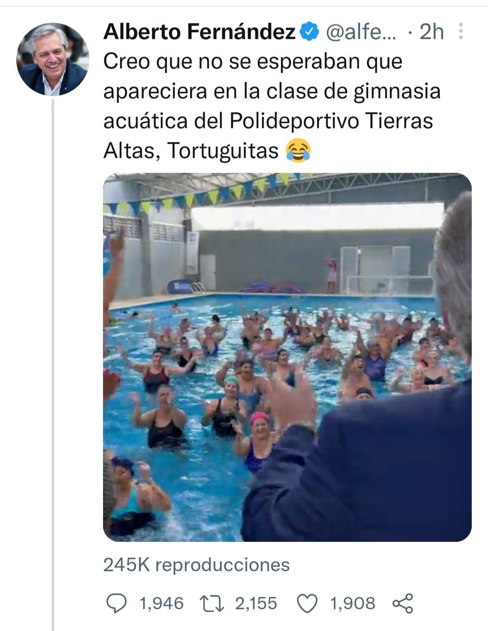Click the 2,155 retweets count
This screenshot has height=631, width=488.
pyautogui.click(x=256, y=603)
